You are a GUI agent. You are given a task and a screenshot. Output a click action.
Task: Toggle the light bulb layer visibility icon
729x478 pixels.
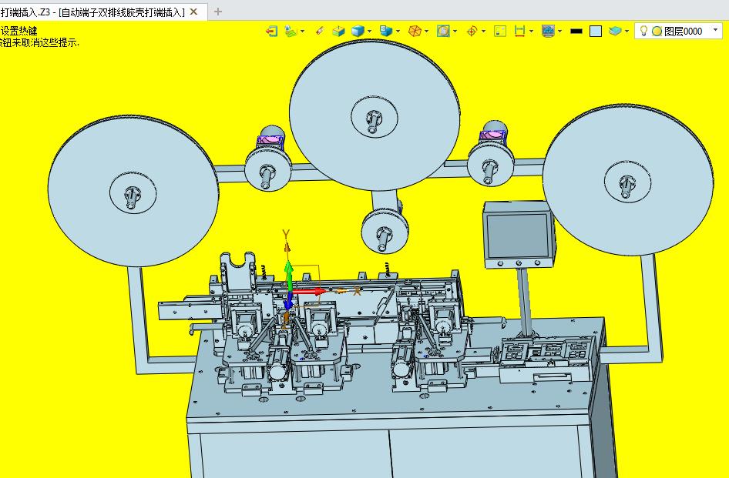click(643, 31)
